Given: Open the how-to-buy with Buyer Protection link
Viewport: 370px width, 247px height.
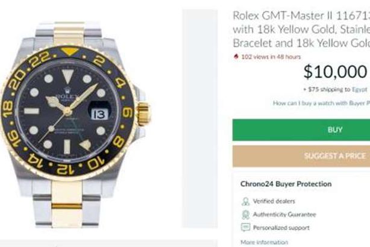Looking at the screenshot, I should pos(321,104).
